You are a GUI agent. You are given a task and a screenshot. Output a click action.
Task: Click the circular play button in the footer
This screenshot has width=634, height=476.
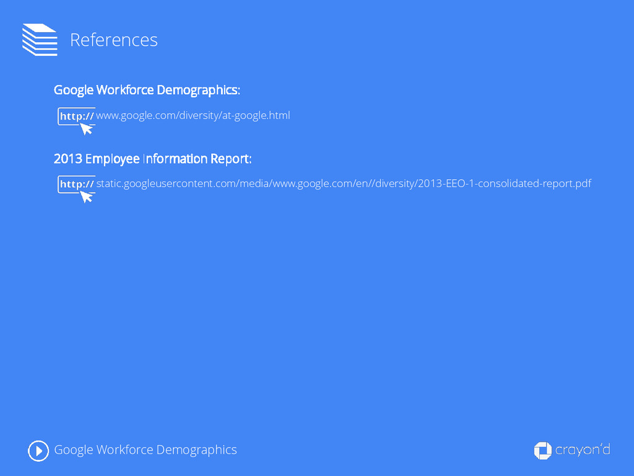tap(38, 451)
